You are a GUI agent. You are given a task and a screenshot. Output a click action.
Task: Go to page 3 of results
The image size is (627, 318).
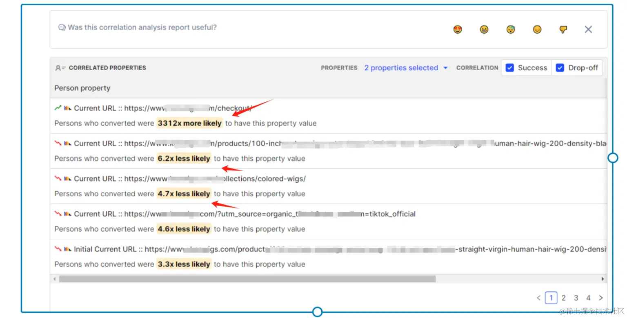tap(576, 298)
